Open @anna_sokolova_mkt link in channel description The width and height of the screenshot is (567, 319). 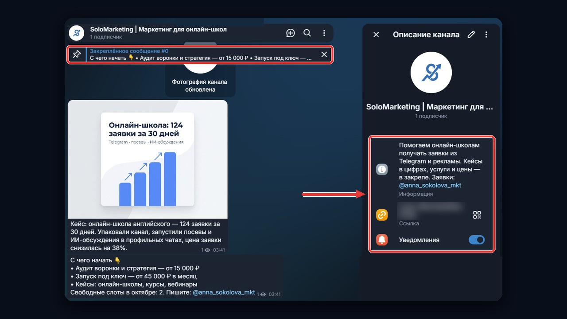[x=430, y=185]
